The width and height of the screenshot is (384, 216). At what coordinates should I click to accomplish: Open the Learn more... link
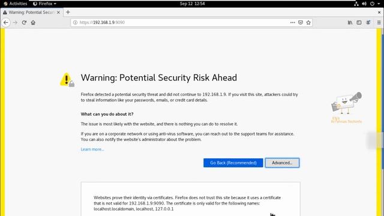tap(92, 149)
